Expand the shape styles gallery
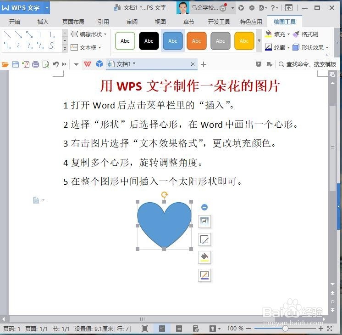The height and width of the screenshot is (335, 342). [x=259, y=41]
